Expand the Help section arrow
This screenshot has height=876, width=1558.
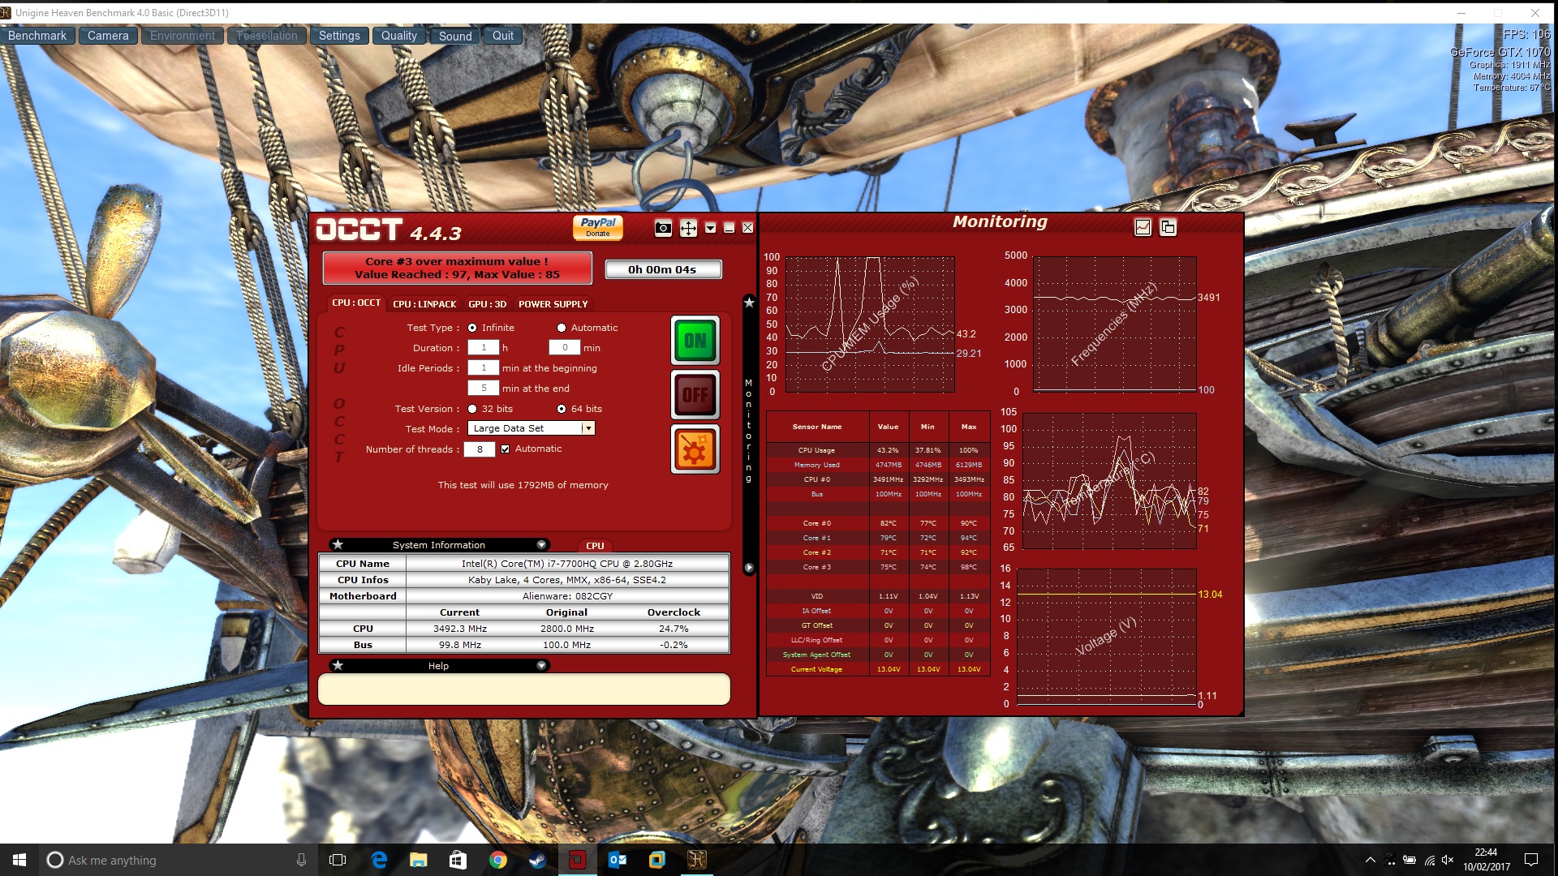tap(541, 666)
